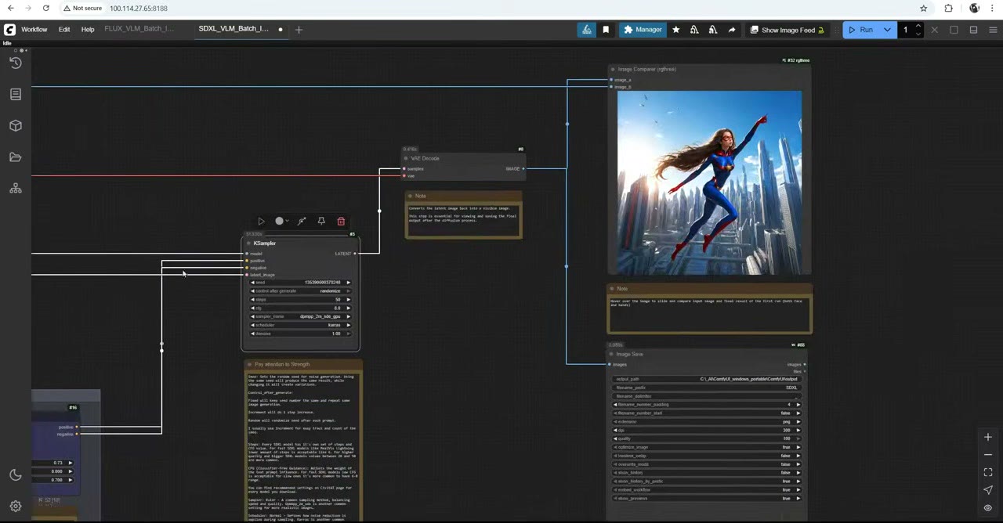Switch to the FLUX_VLM_Batch workflow tab
This screenshot has height=523, width=1003.
[x=139, y=29]
